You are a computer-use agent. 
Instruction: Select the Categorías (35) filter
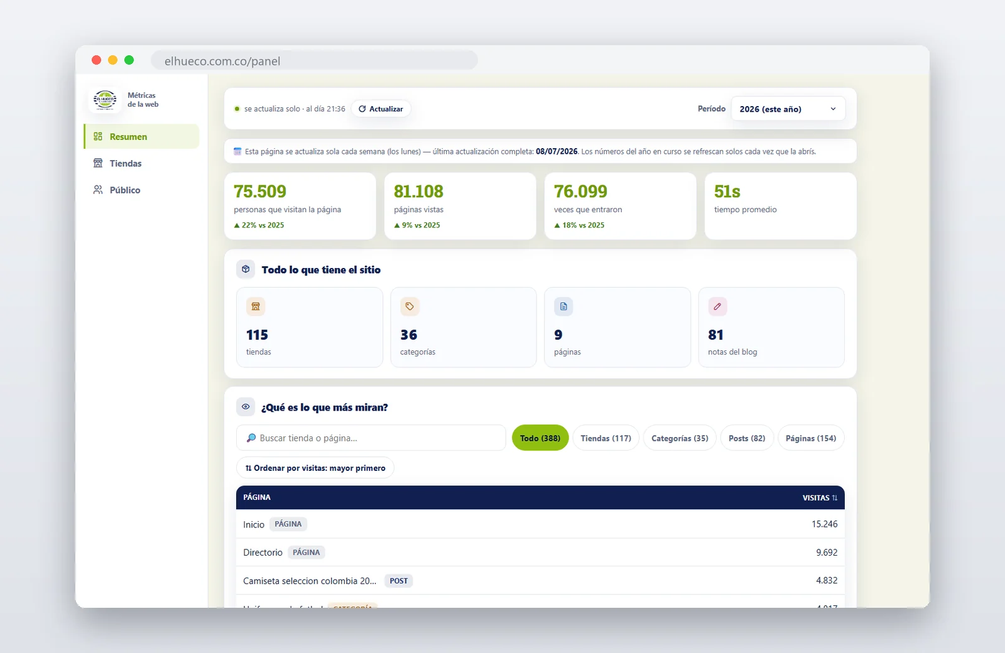(680, 438)
